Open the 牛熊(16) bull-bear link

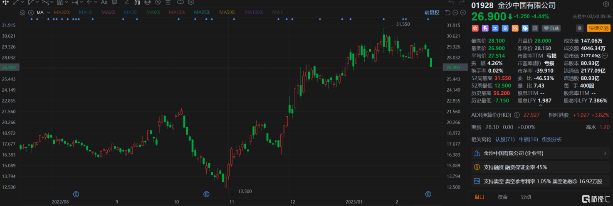528,139
